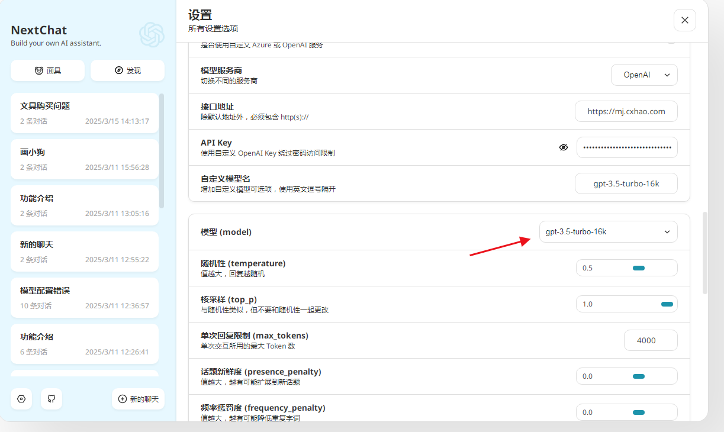Click the 话题新鲜度 presence_penalty slider
Screen dimensions: 724x432
click(638, 376)
